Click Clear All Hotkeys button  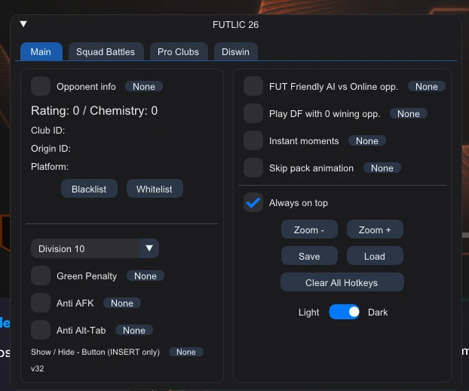click(x=342, y=282)
